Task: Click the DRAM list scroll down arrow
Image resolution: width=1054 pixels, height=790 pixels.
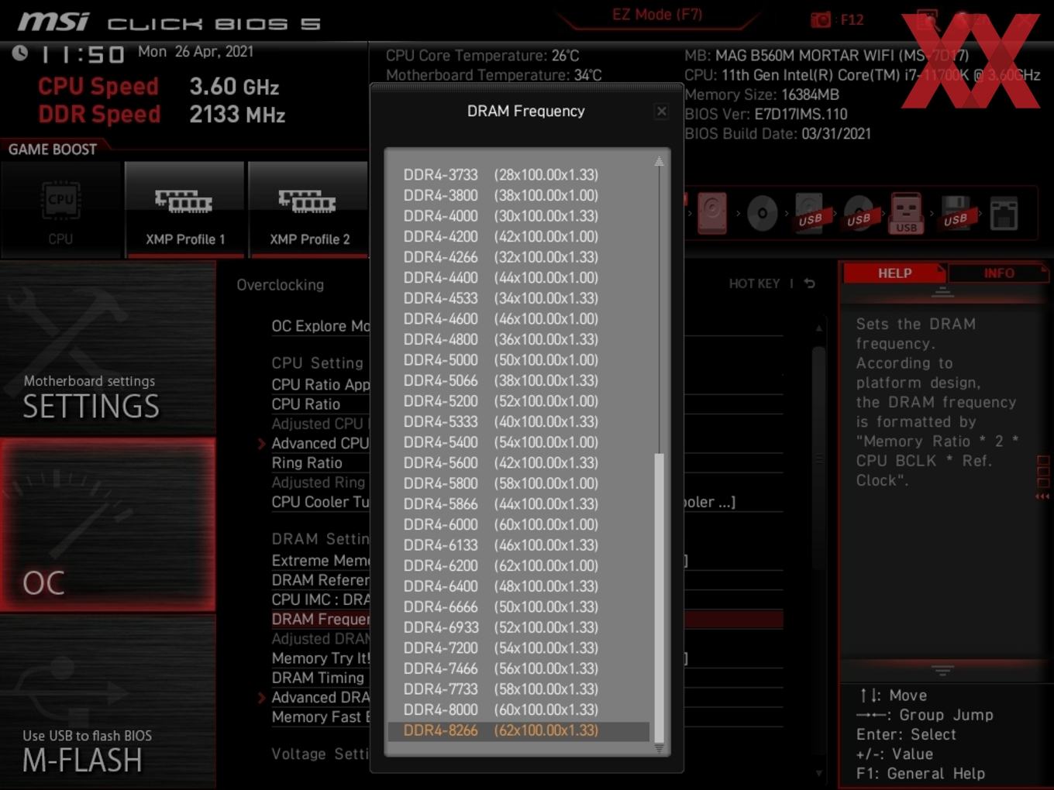Action: pos(659,748)
